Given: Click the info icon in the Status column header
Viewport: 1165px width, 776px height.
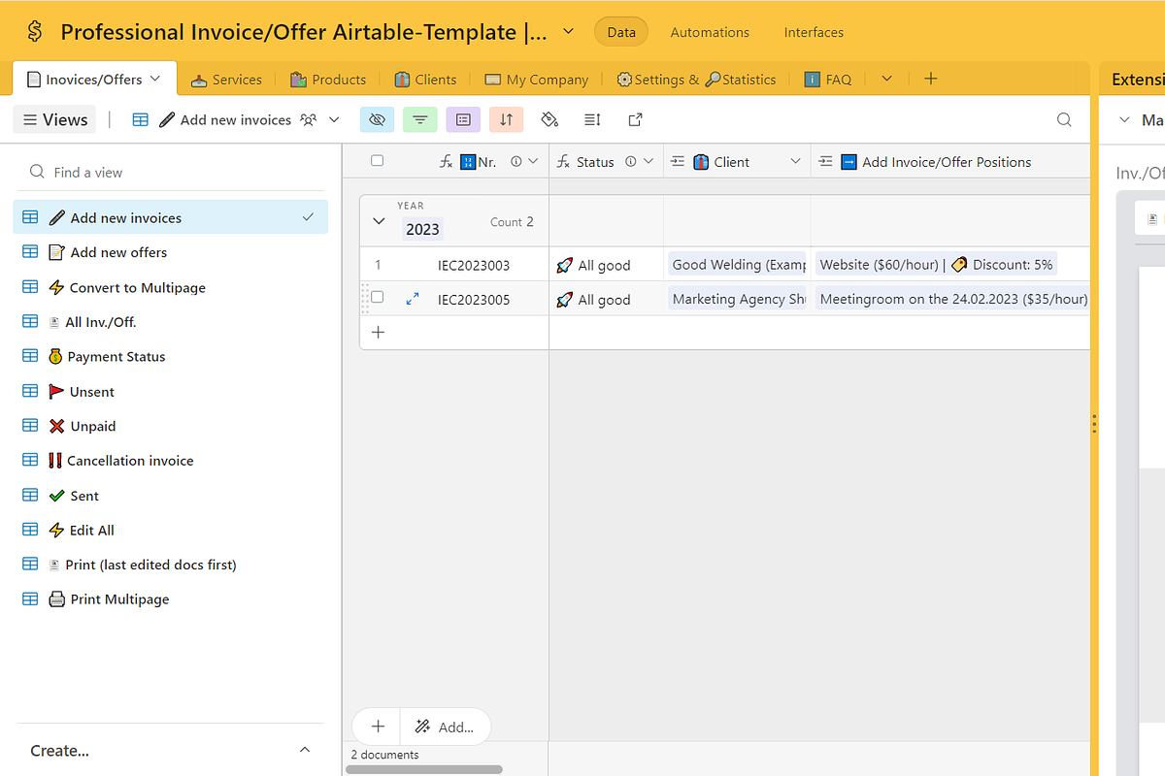Looking at the screenshot, I should [631, 162].
